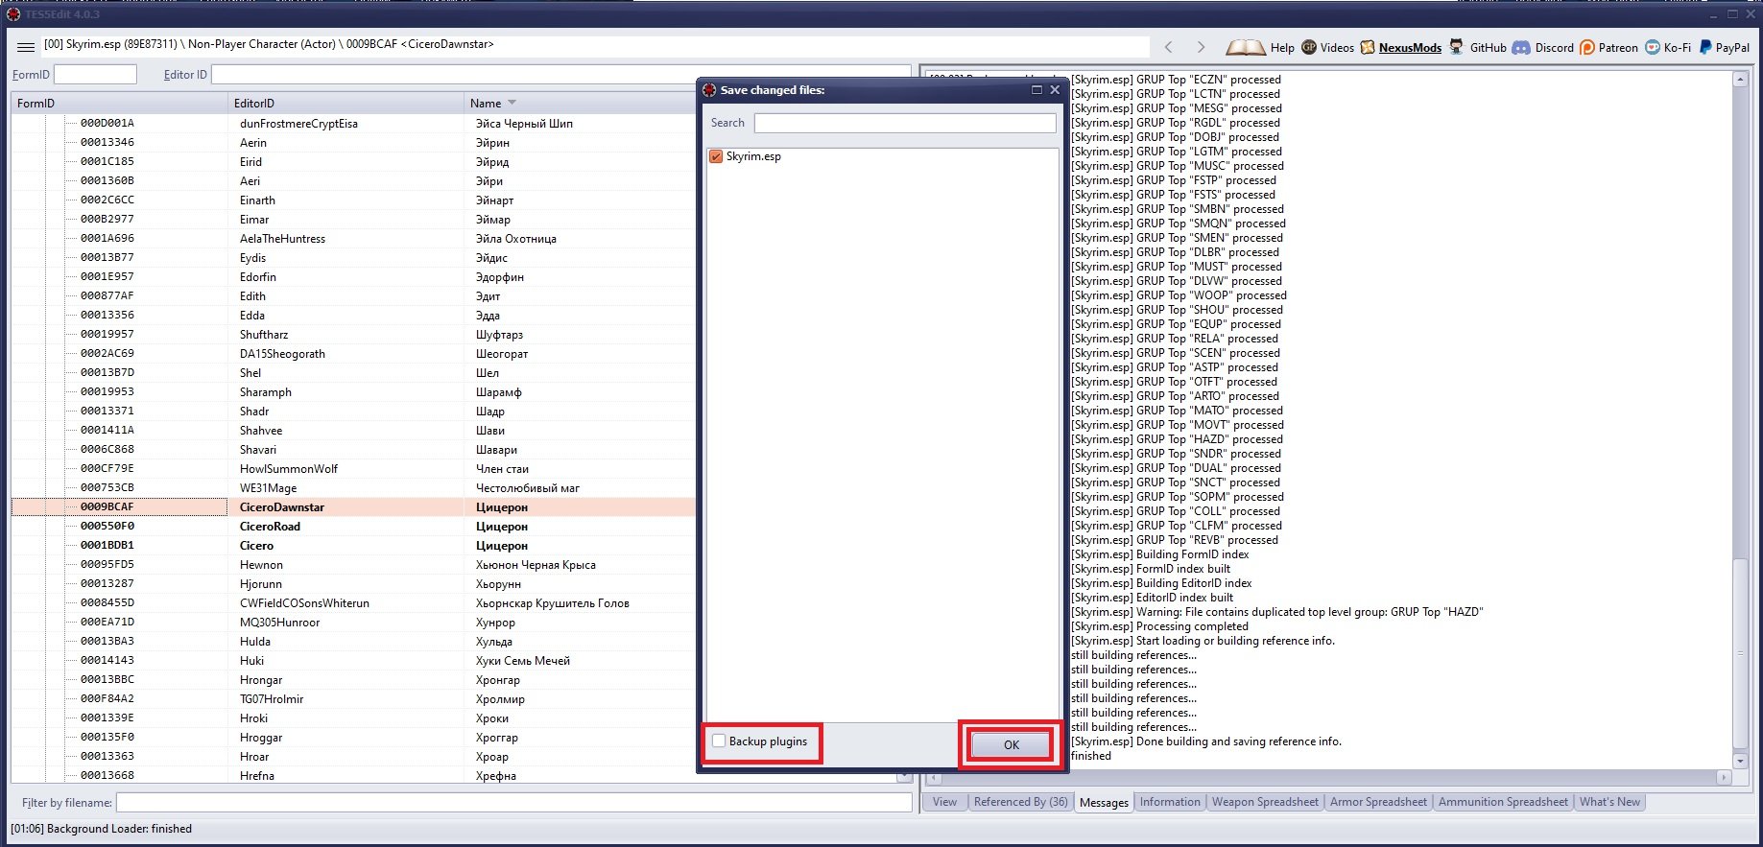1763x847 pixels.
Task: Sort by the EditorID column header
Action: (254, 103)
